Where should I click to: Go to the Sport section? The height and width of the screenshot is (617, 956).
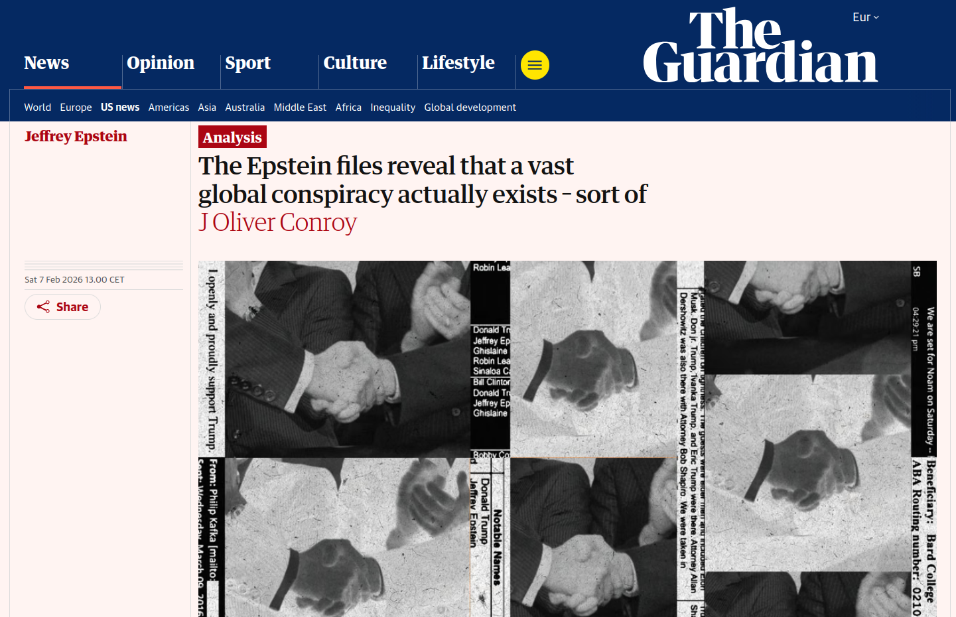tap(247, 63)
